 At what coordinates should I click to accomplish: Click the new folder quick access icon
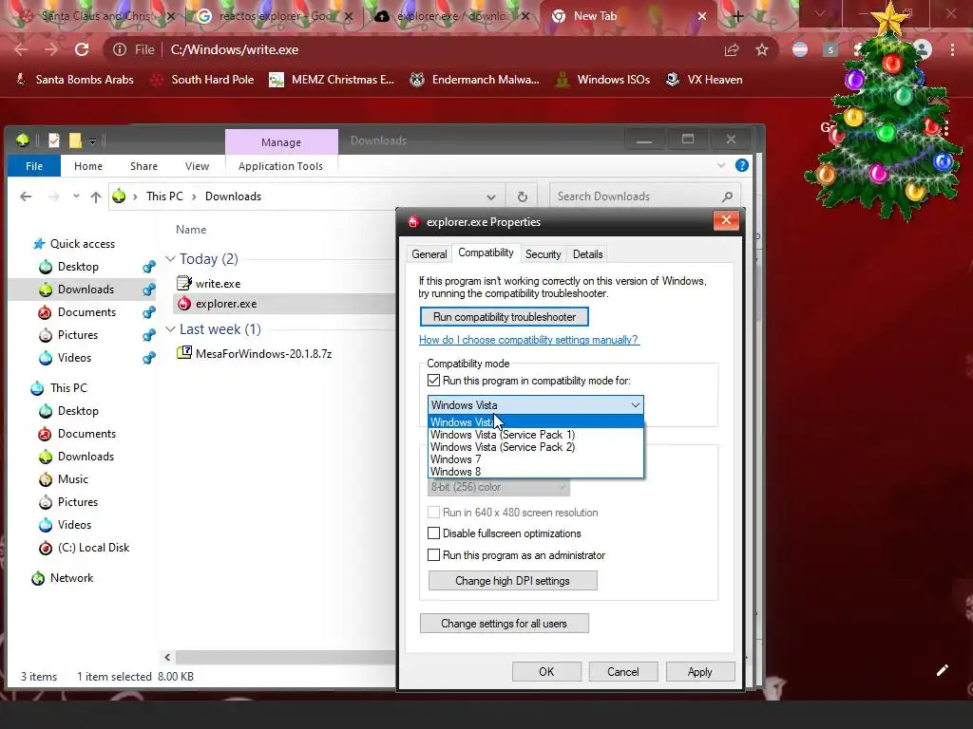75,140
